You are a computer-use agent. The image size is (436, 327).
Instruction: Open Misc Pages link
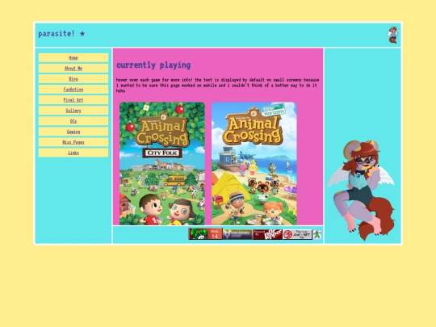tap(73, 142)
